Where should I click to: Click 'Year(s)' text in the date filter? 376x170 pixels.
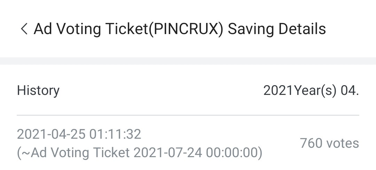click(x=315, y=90)
